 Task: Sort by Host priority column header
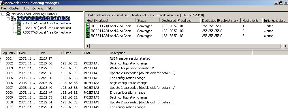(x=251, y=21)
